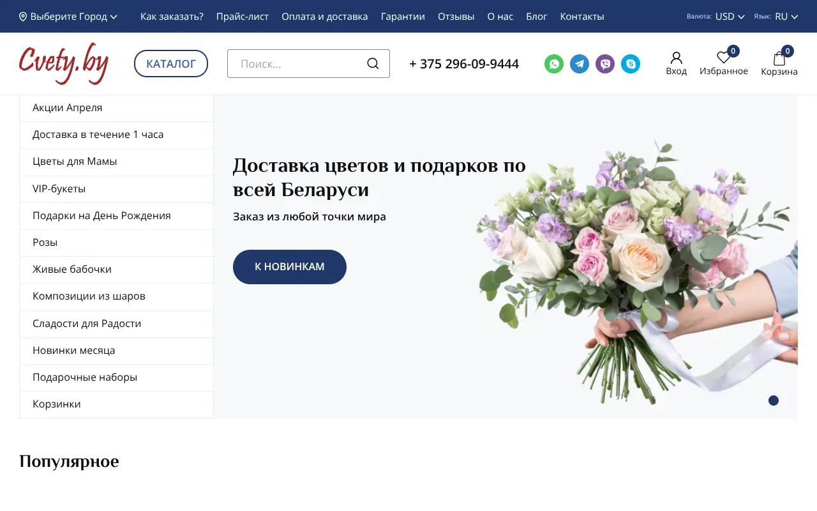817x511 pixels.
Task: Click the magnifier icon to search
Action: pos(373,63)
